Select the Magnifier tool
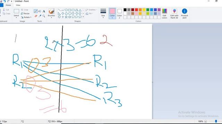222x124 pixels. [44, 16]
